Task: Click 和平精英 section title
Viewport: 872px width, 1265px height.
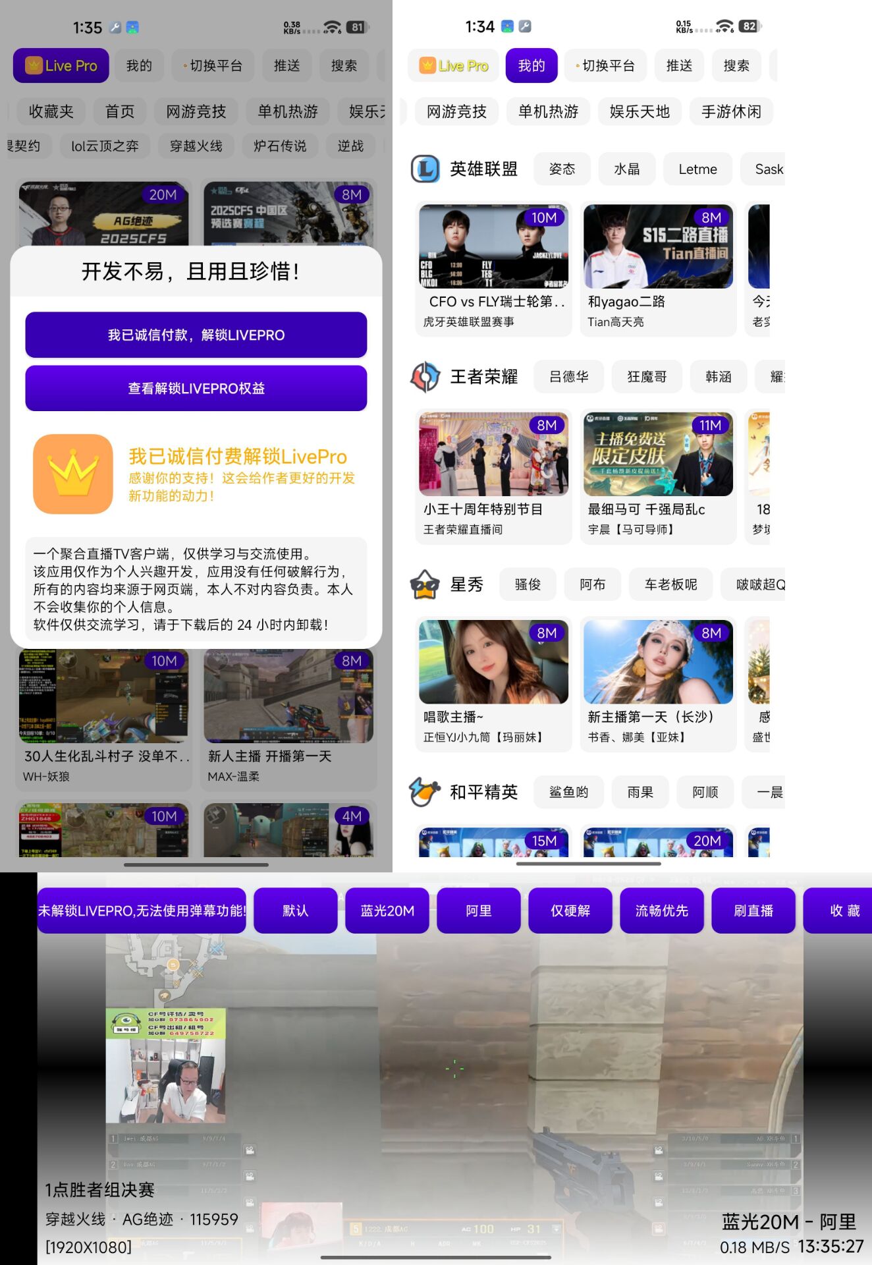Action: 483,792
